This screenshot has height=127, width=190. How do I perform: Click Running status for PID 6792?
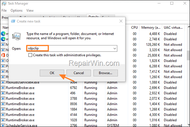pos(91,88)
